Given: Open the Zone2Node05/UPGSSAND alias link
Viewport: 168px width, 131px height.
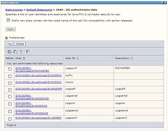Looking at the screenshot, I should (32, 112).
